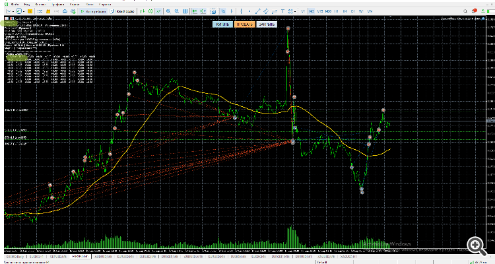Toggle chart shift
This screenshot has width=495, height=264.
[x=203, y=11]
